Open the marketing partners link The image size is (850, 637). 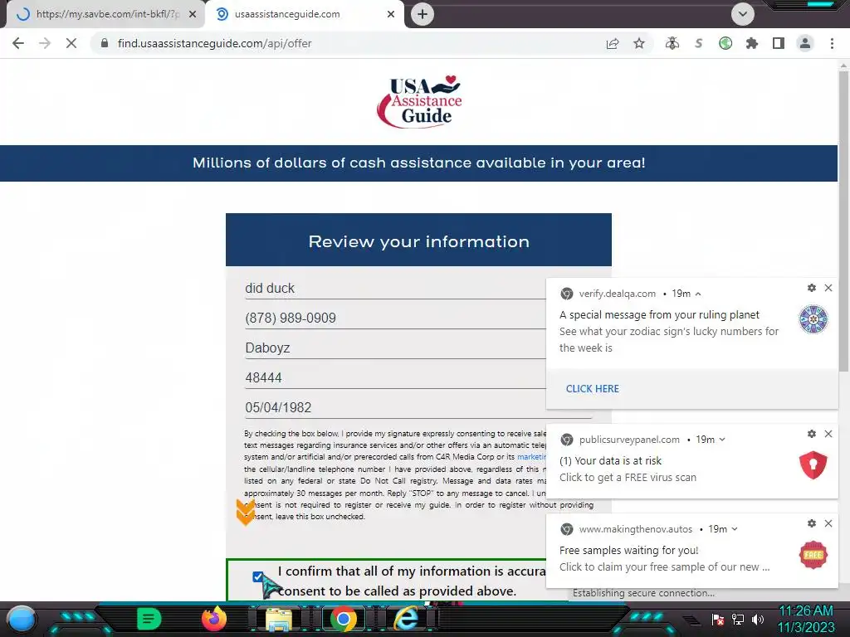pyautogui.click(x=531, y=457)
